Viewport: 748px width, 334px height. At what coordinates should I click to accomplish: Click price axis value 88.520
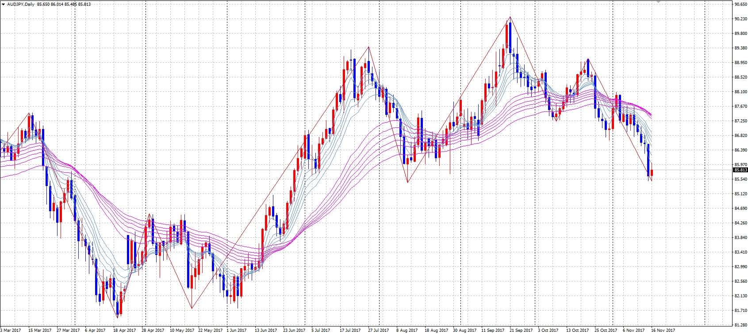pos(741,77)
